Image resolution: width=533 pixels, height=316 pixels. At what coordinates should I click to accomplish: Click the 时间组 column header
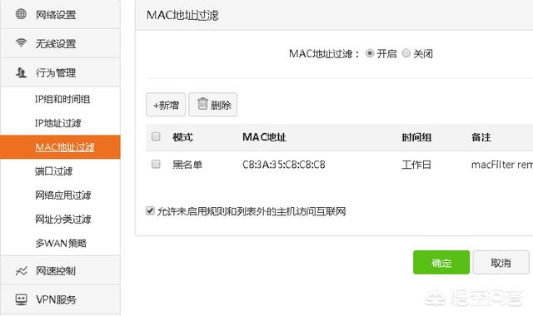[x=416, y=137]
